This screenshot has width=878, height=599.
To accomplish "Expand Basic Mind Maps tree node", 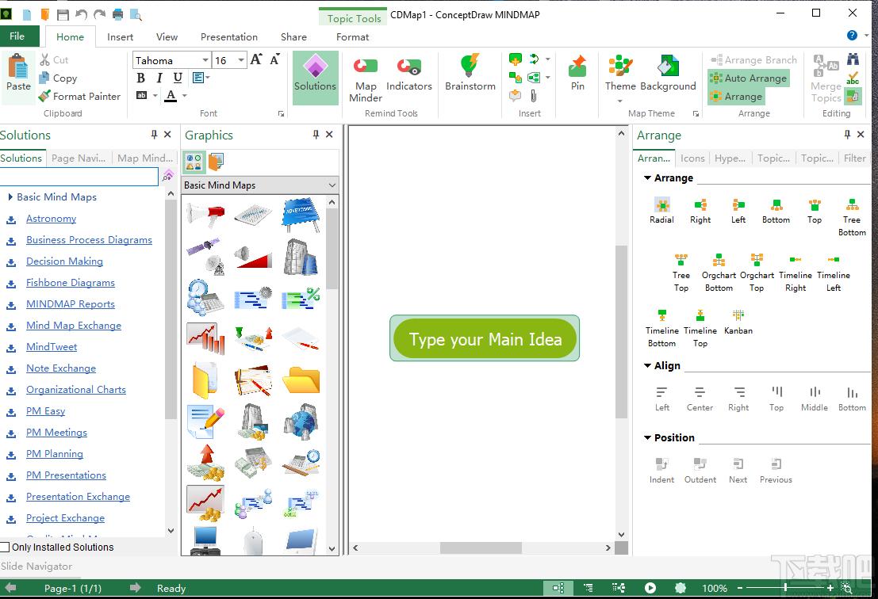I will (10, 196).
